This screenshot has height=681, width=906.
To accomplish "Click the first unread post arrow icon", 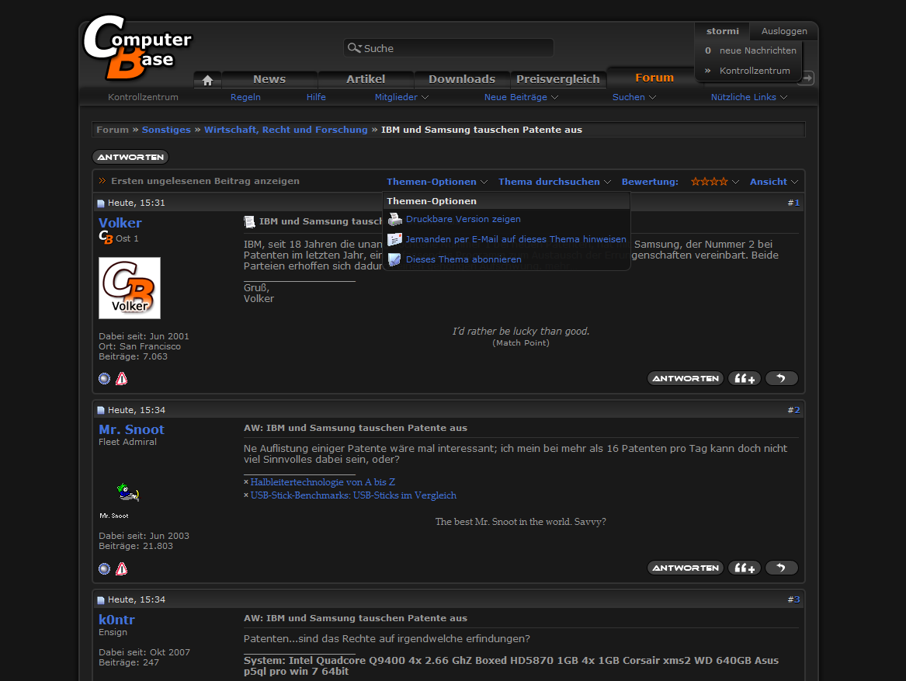I will coord(102,181).
